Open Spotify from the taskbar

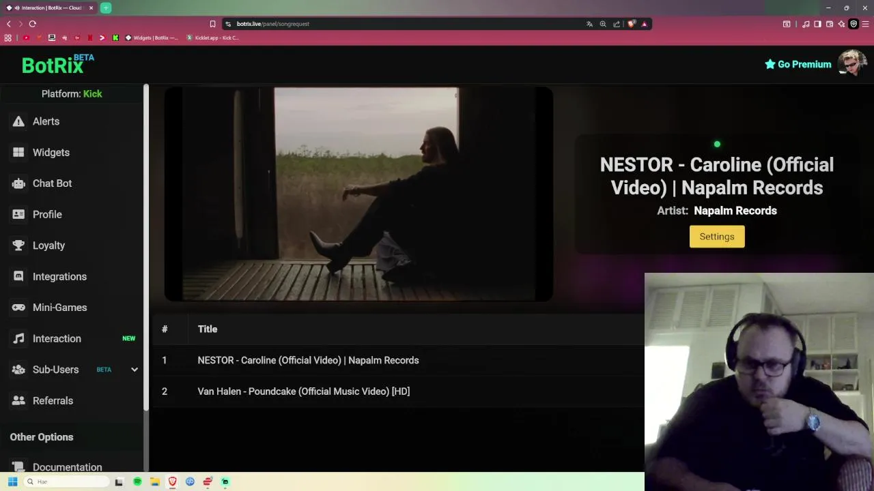137,481
